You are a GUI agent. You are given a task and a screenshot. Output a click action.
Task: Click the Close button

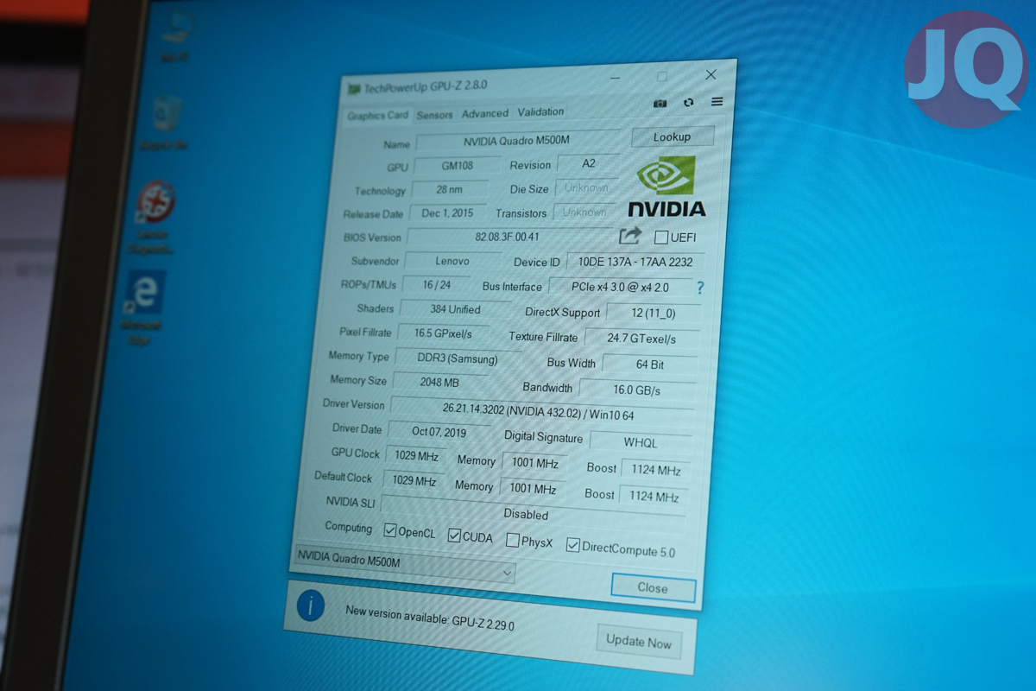[653, 587]
